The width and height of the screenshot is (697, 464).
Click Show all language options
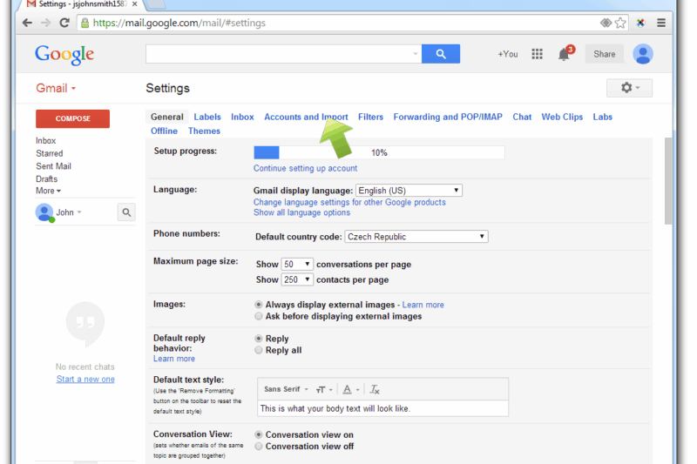pos(301,212)
